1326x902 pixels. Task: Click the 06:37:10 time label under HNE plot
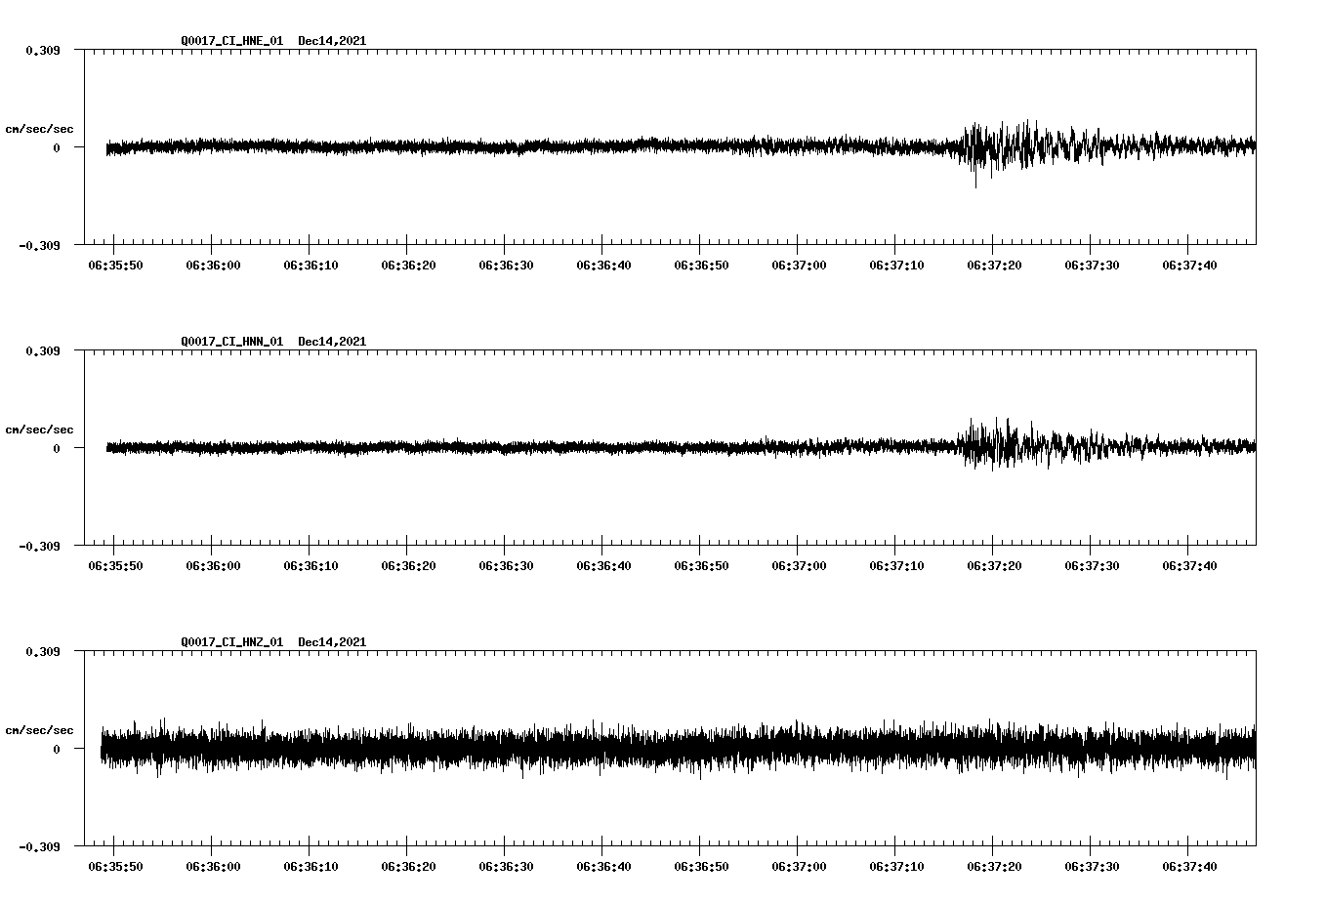pos(896,266)
